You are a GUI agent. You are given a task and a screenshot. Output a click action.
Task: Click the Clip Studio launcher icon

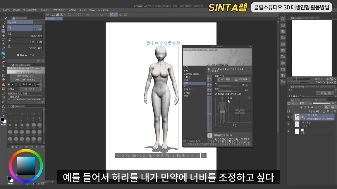tap(47, 15)
